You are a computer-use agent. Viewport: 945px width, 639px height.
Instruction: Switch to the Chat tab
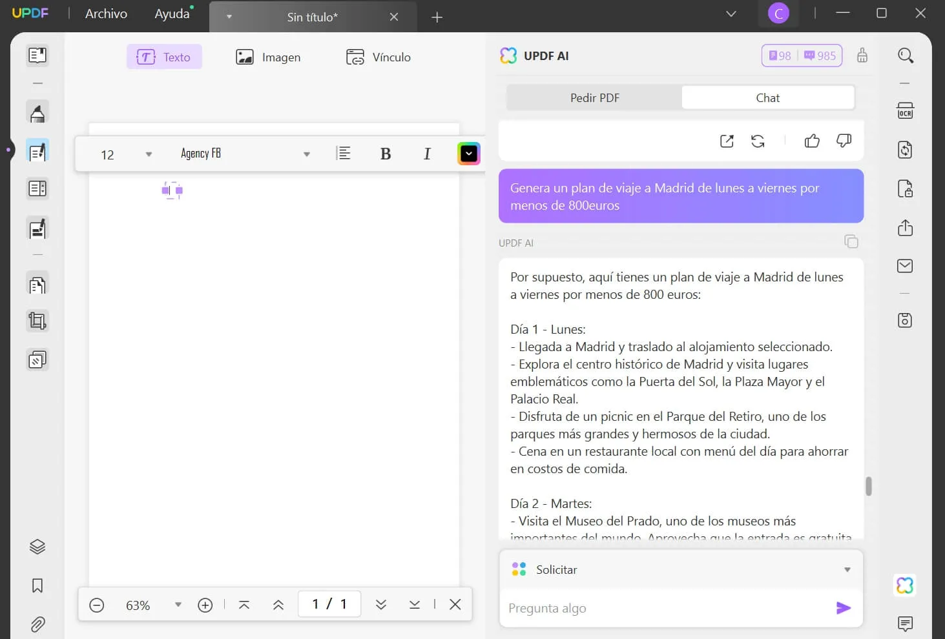(x=768, y=98)
